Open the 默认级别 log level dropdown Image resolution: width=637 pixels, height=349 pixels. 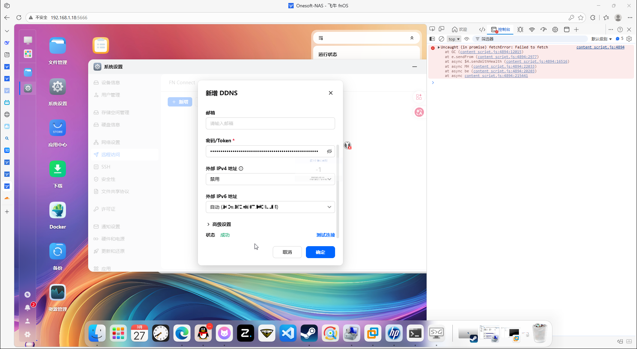[602, 39]
